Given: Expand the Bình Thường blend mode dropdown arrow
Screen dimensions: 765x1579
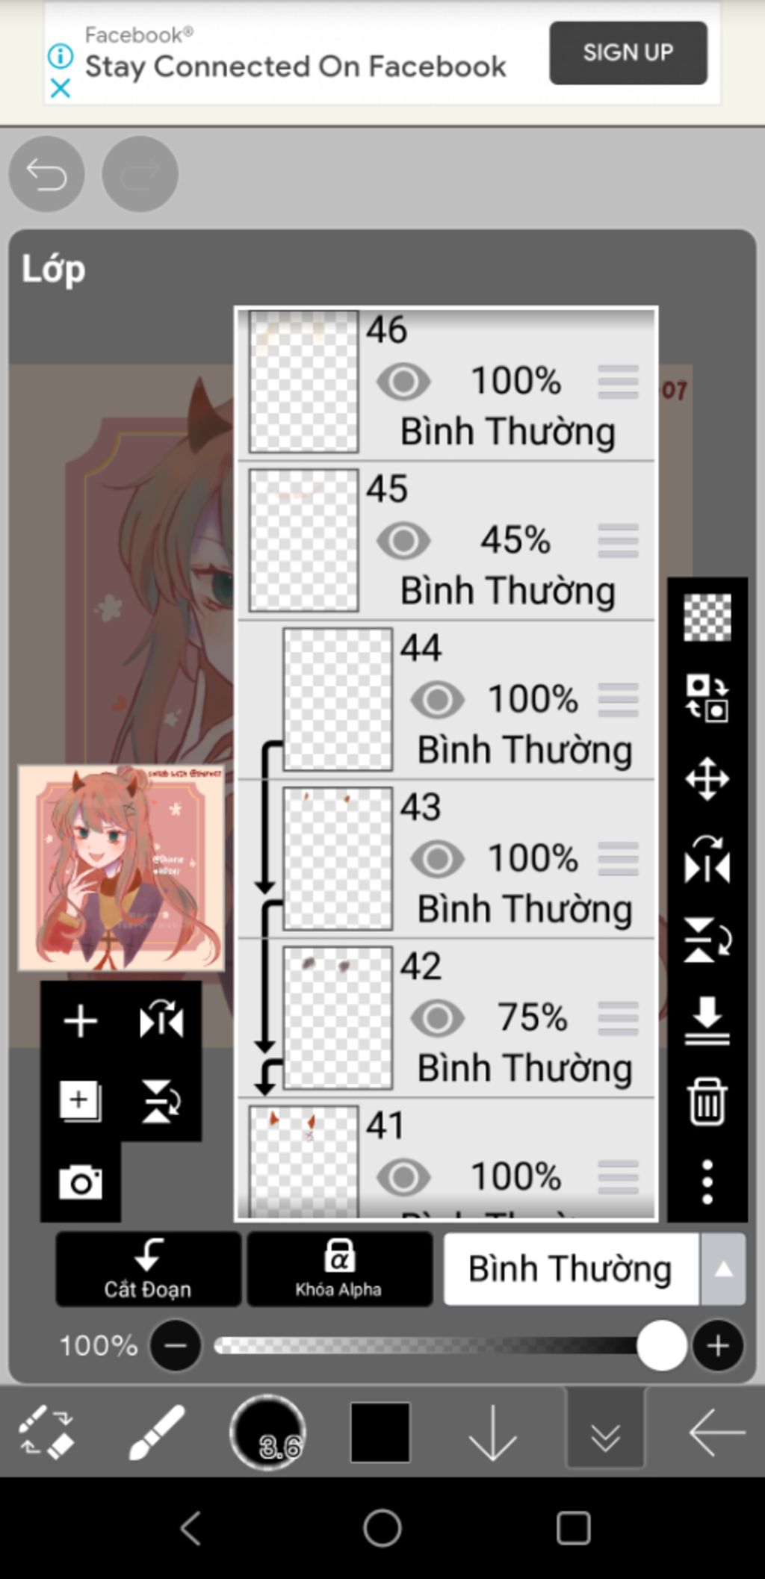Looking at the screenshot, I should coord(722,1269).
